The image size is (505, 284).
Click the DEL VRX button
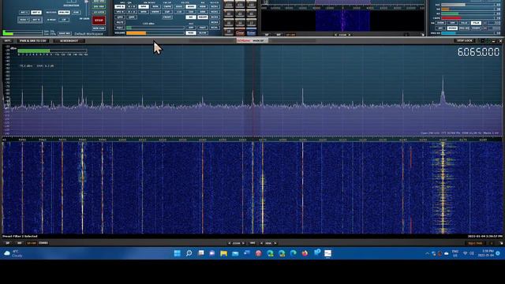point(99,6)
